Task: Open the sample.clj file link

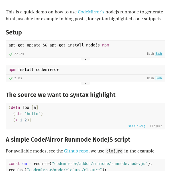Action: 137,126
